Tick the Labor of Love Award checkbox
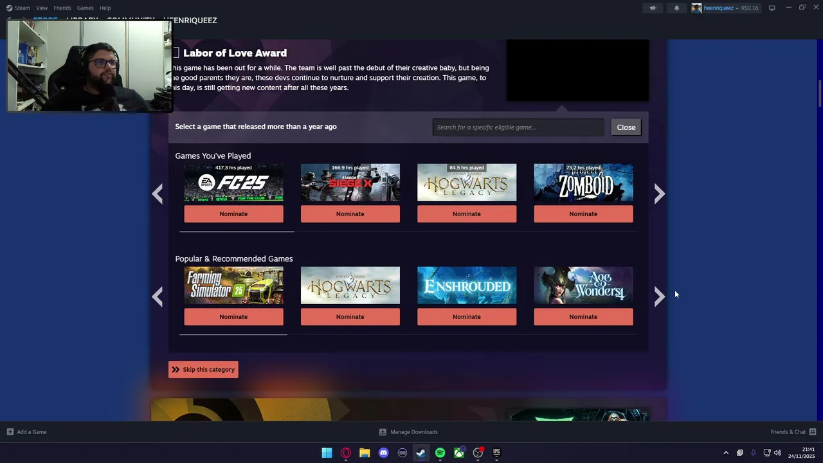Viewport: 823px width, 463px height. pyautogui.click(x=175, y=53)
